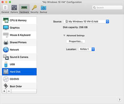This screenshot has height=104, width=124.
Task: Select Network label in hardware list
Action: point(14,50)
